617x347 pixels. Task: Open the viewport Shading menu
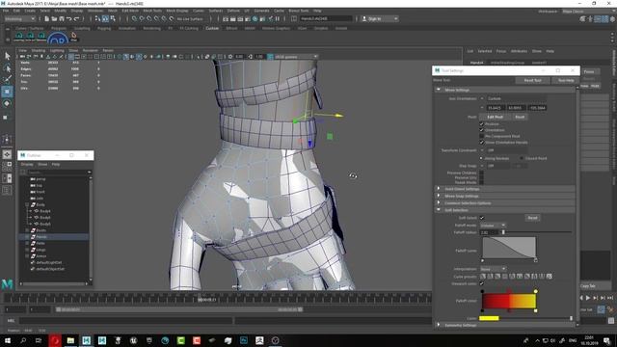(39, 50)
